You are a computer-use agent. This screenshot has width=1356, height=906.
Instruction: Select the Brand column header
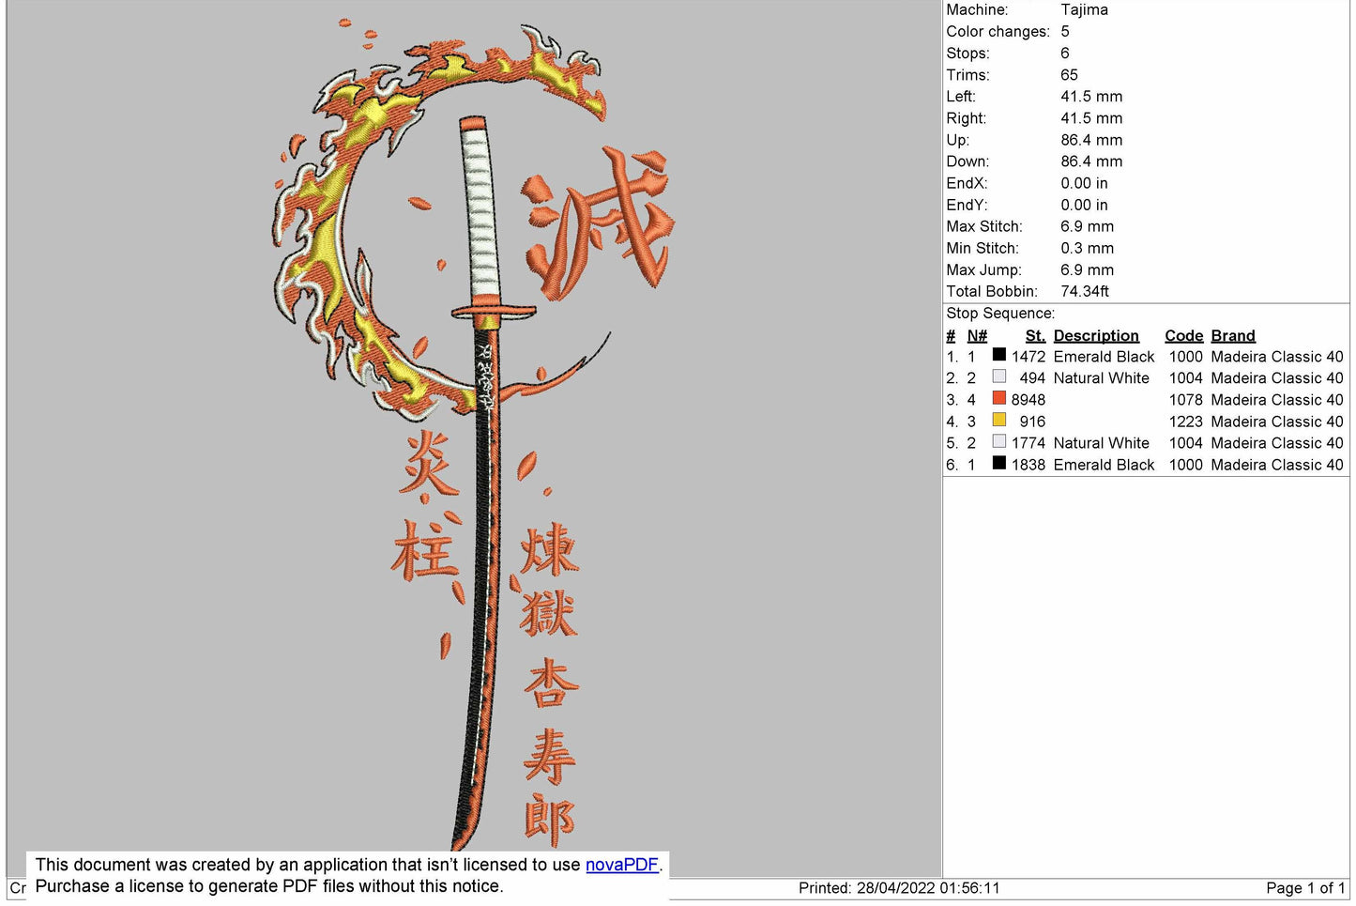point(1232,335)
